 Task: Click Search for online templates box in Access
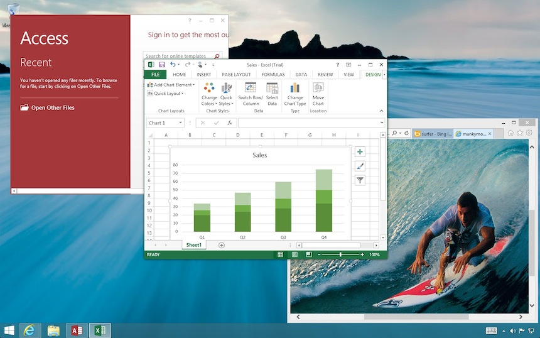pos(182,56)
